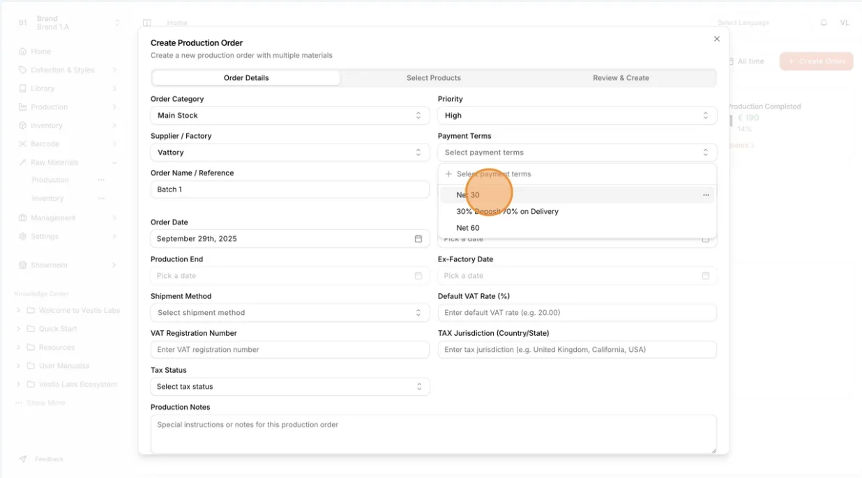Open the Production End calendar icon
The height and width of the screenshot is (478, 862).
tap(418, 276)
